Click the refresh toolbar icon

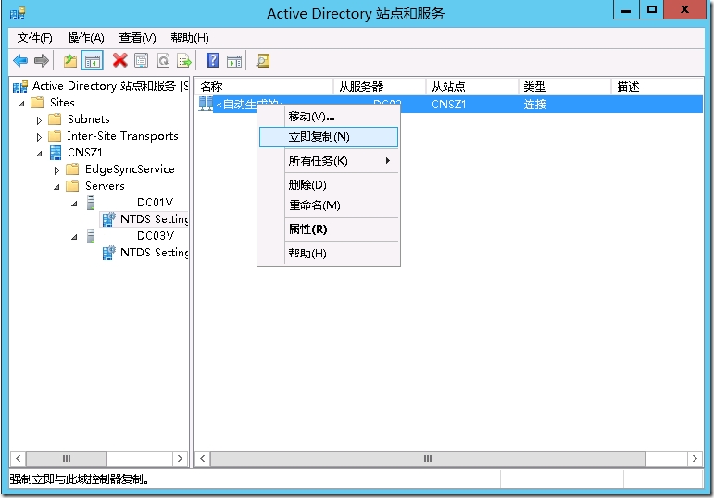tap(163, 60)
